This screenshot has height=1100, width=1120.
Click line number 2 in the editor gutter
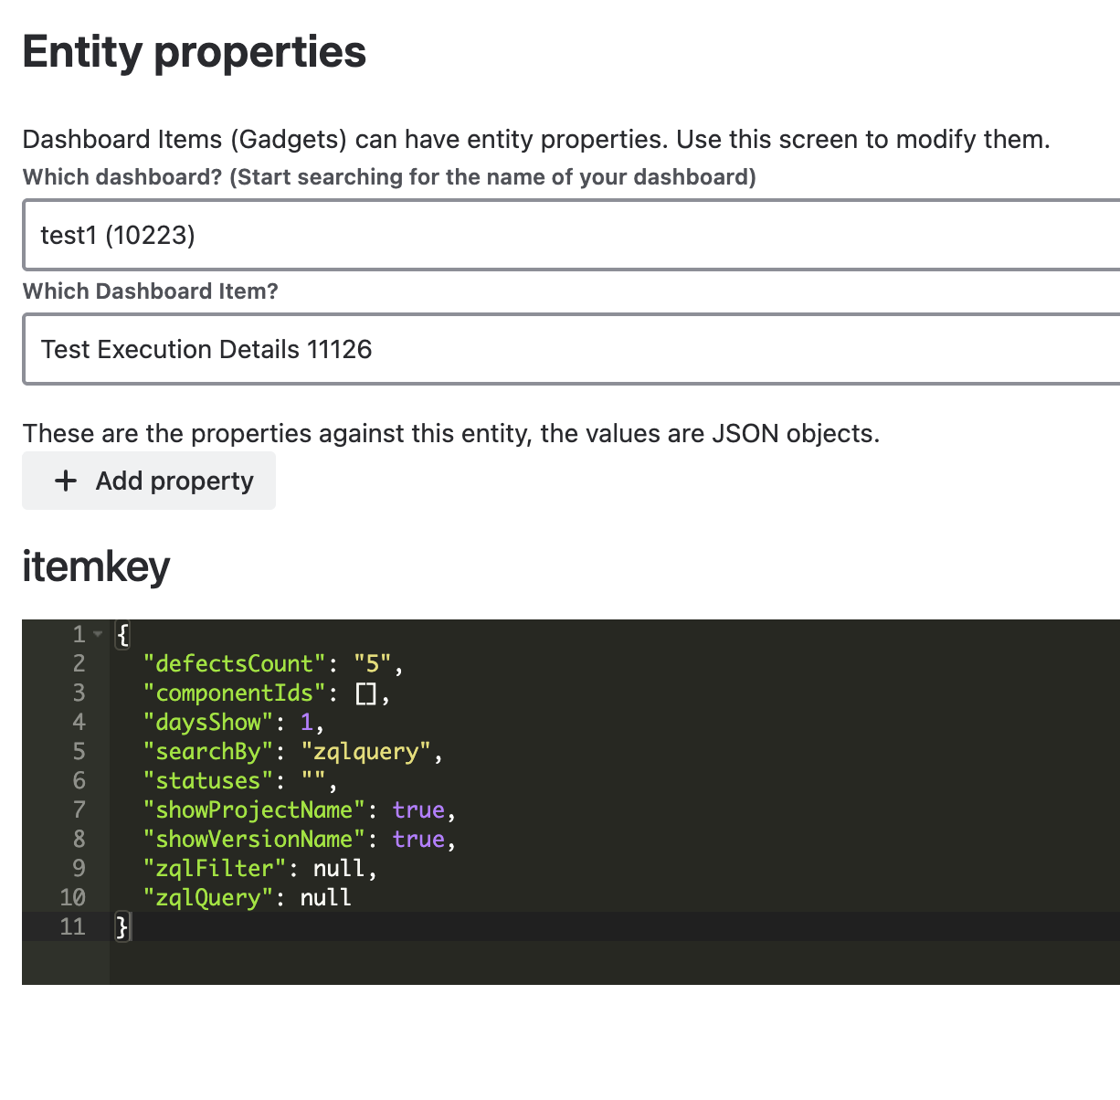(x=79, y=663)
